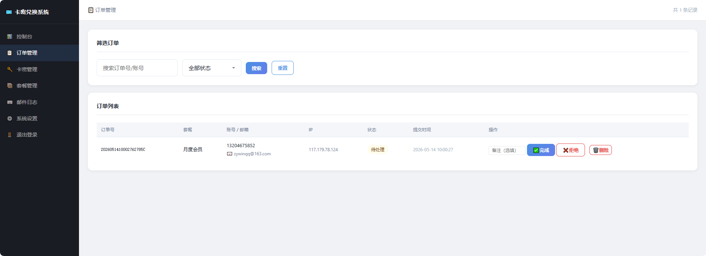The width and height of the screenshot is (706, 256).
Task: Click the 订单管理 page header title
Action: [x=106, y=10]
